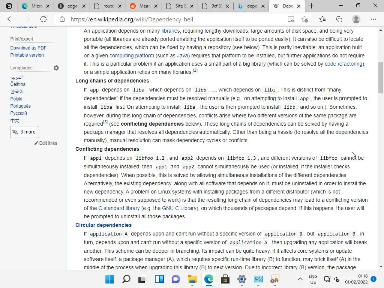Viewport: 384px width, 288px height.
Task: Open Immersive Reader for this page
Action: [291, 19]
